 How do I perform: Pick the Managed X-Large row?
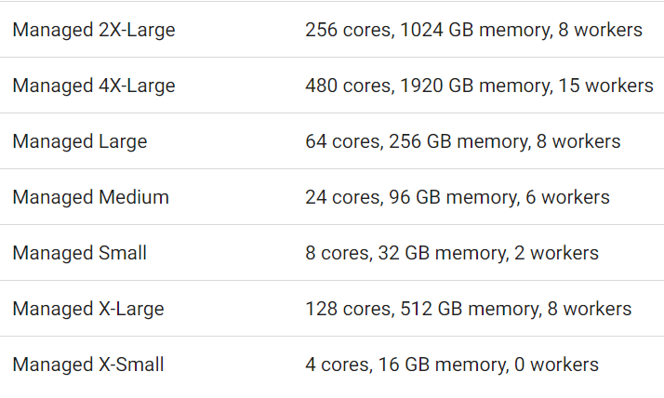click(88, 309)
